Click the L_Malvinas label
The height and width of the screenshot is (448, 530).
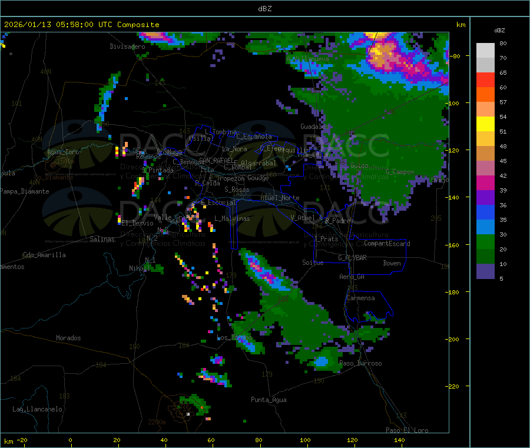click(x=232, y=218)
